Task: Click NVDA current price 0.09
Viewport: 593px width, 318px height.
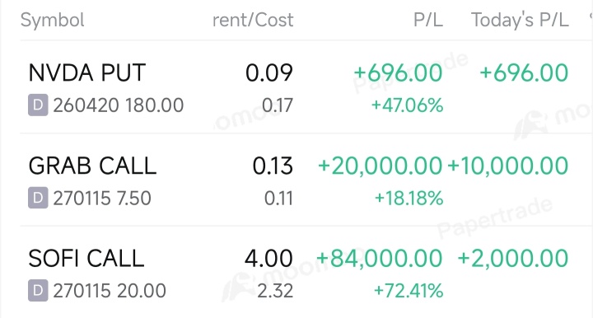Action: tap(269, 72)
